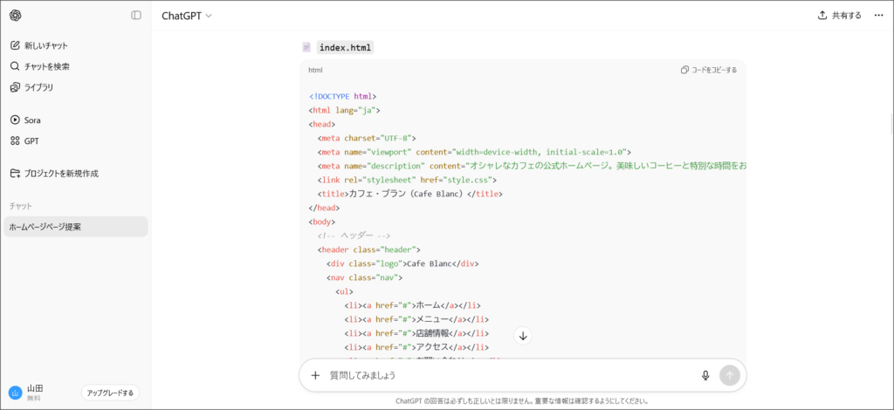Image resolution: width=894 pixels, height=410 pixels.
Task: Open the ChatGPT model selector dropdown
Action: coord(186,16)
